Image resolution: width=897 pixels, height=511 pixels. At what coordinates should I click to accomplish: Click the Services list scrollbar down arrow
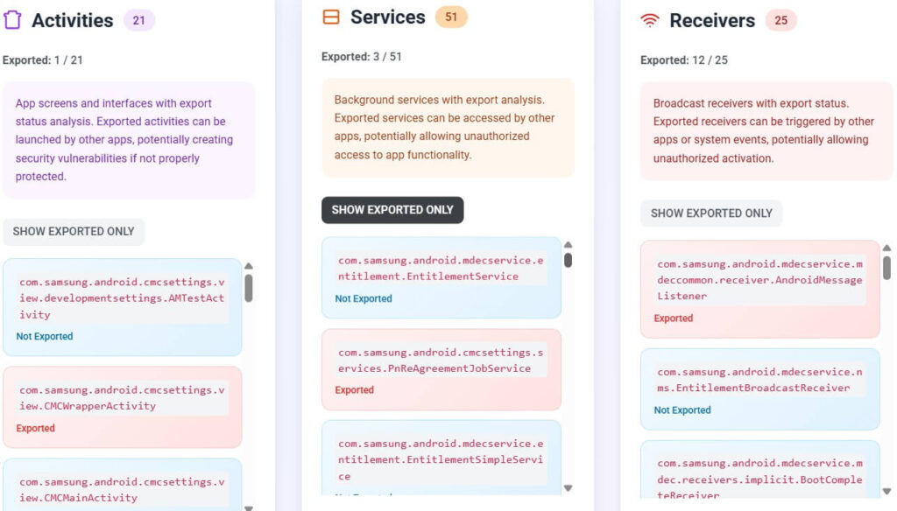click(567, 487)
